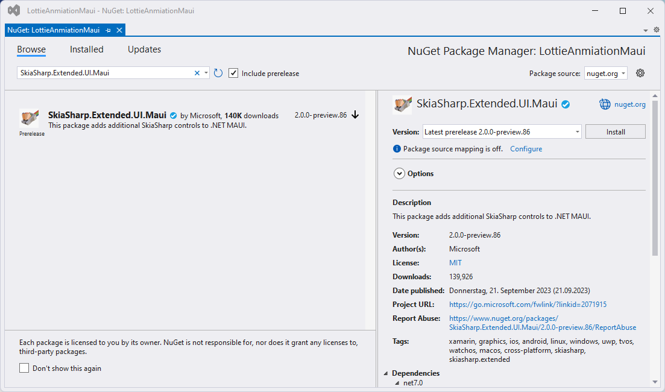
Task: Pin the NuGet document tab
Action: [x=108, y=30]
